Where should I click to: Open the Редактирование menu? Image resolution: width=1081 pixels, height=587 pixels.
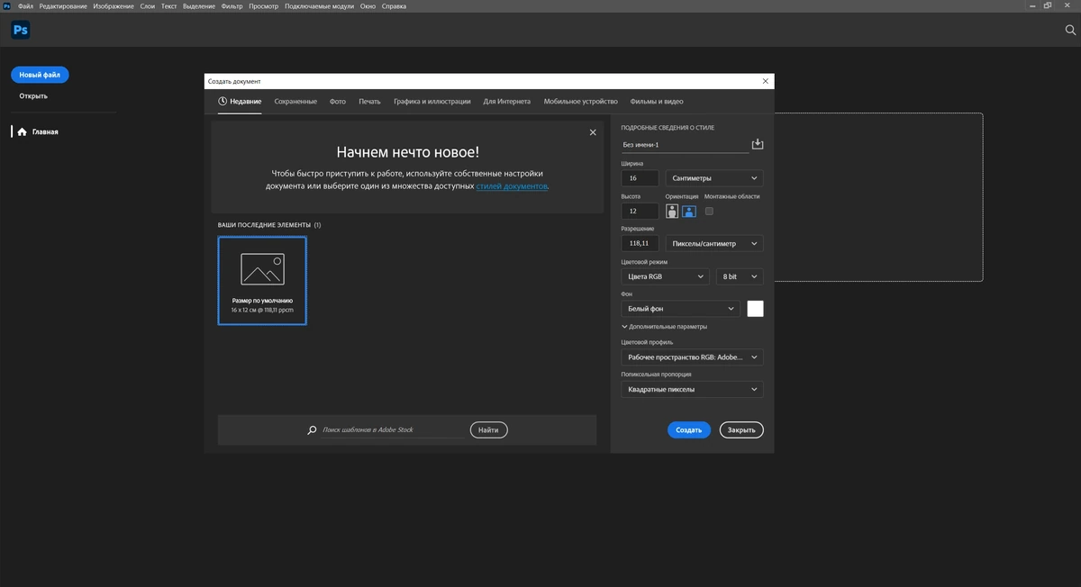pyautogui.click(x=63, y=6)
